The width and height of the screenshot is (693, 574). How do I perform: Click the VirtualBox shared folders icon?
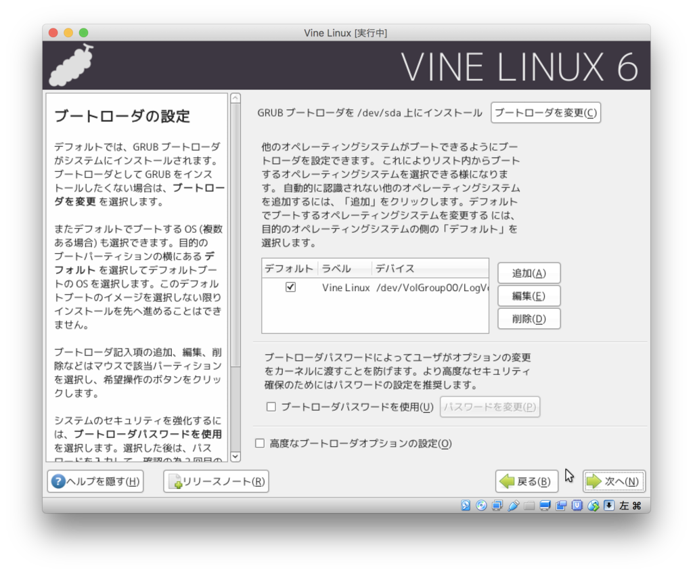tap(529, 506)
